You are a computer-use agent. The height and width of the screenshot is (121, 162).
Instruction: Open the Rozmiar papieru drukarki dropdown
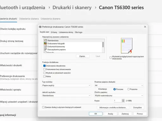(119, 85)
